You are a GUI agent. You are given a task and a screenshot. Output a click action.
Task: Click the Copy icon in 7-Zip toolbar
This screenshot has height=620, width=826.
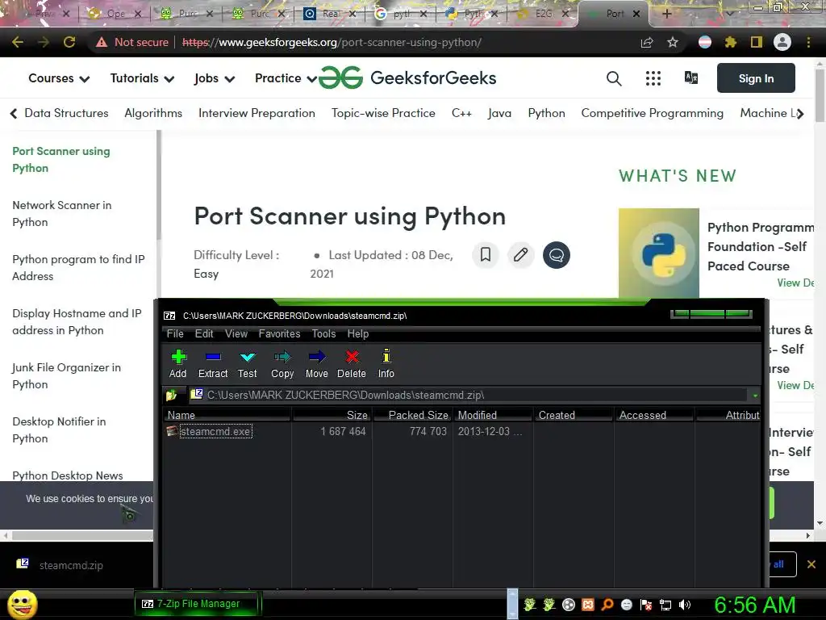282,357
